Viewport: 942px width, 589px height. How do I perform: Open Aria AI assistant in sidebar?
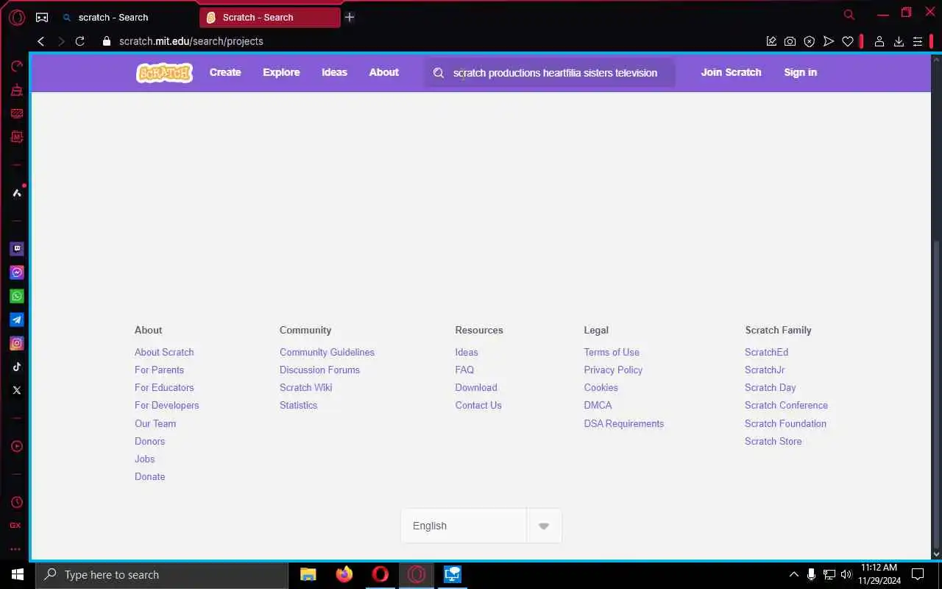tap(16, 193)
